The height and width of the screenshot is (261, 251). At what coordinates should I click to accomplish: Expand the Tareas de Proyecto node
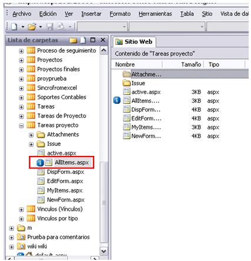[x=21, y=116]
